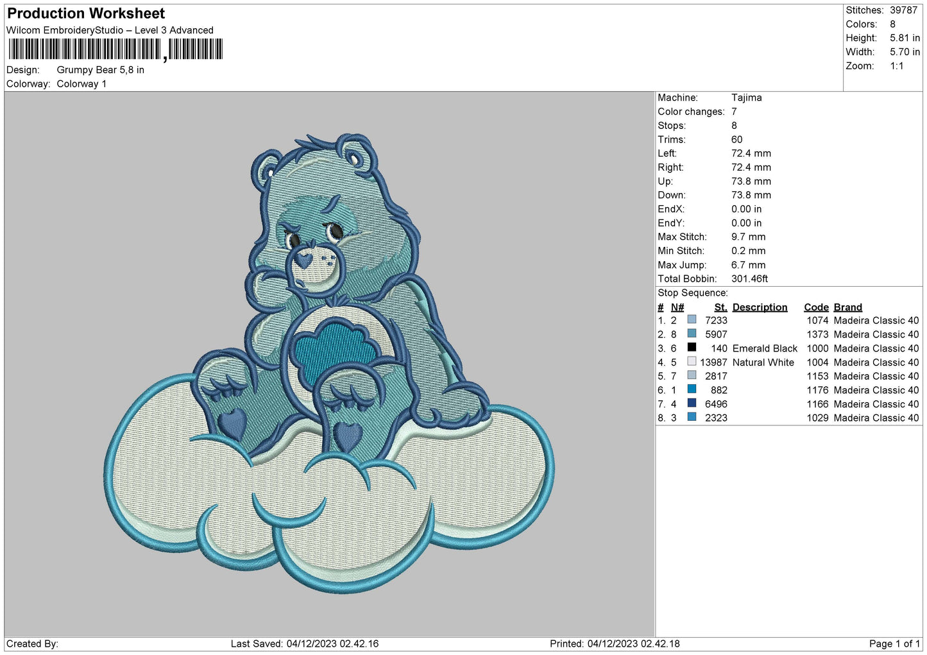Screen dimensions: 927x655
Task: Click the thread code 1004
Action: pyautogui.click(x=817, y=362)
